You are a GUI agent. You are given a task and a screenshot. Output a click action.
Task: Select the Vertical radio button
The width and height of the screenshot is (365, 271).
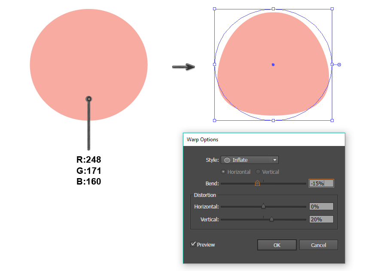[258, 172]
